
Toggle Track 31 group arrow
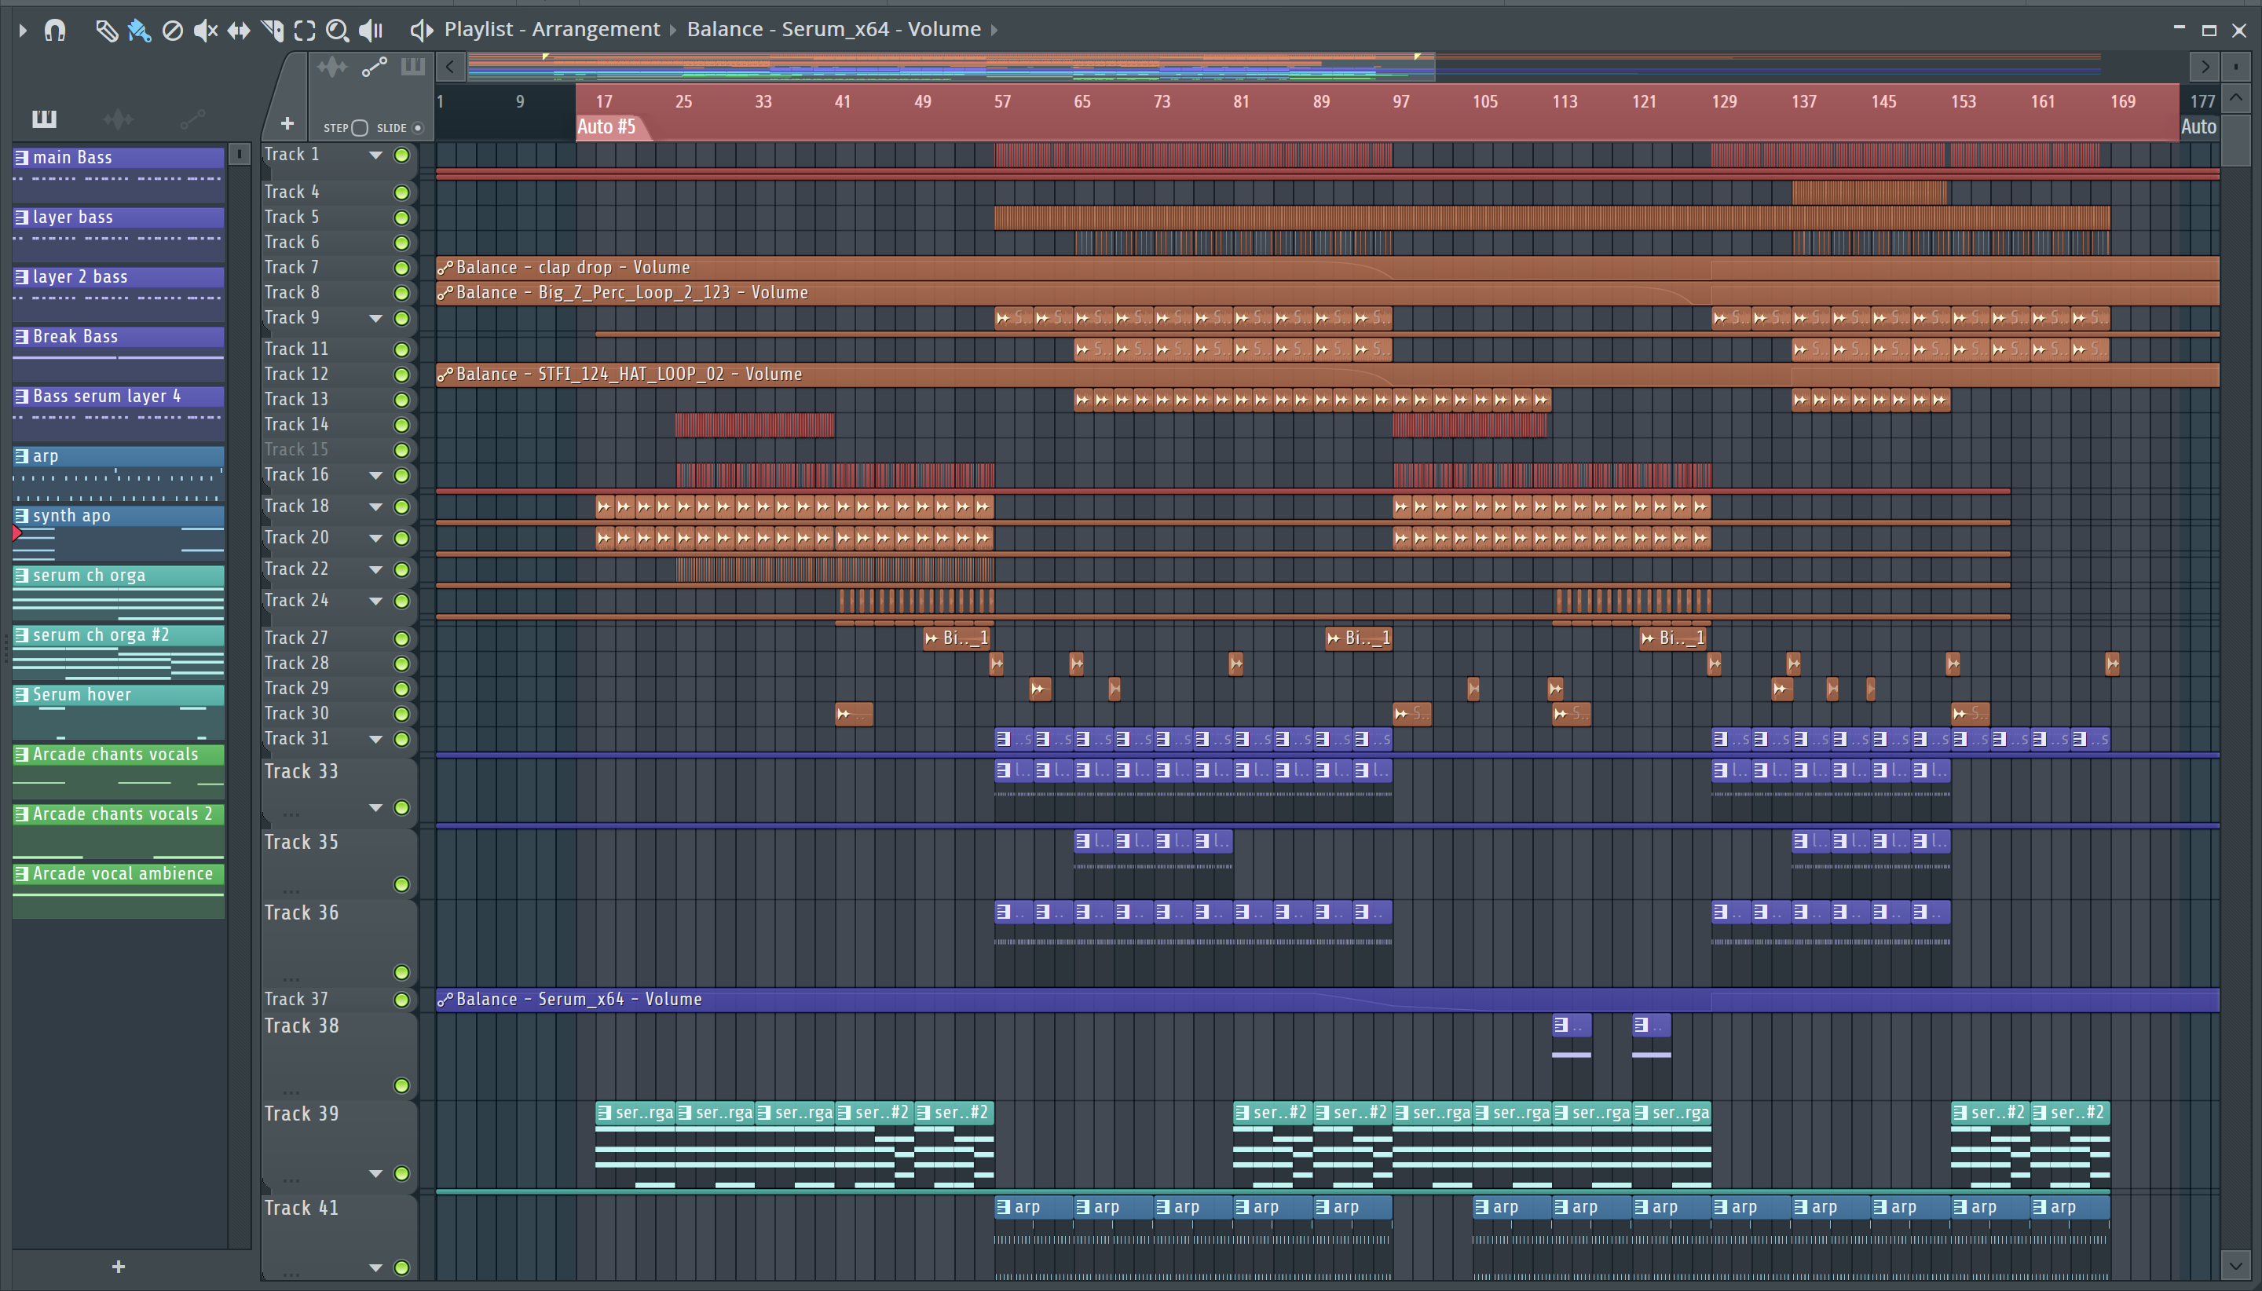pos(376,740)
